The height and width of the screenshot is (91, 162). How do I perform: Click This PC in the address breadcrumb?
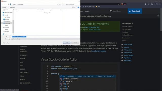pos(15,4)
